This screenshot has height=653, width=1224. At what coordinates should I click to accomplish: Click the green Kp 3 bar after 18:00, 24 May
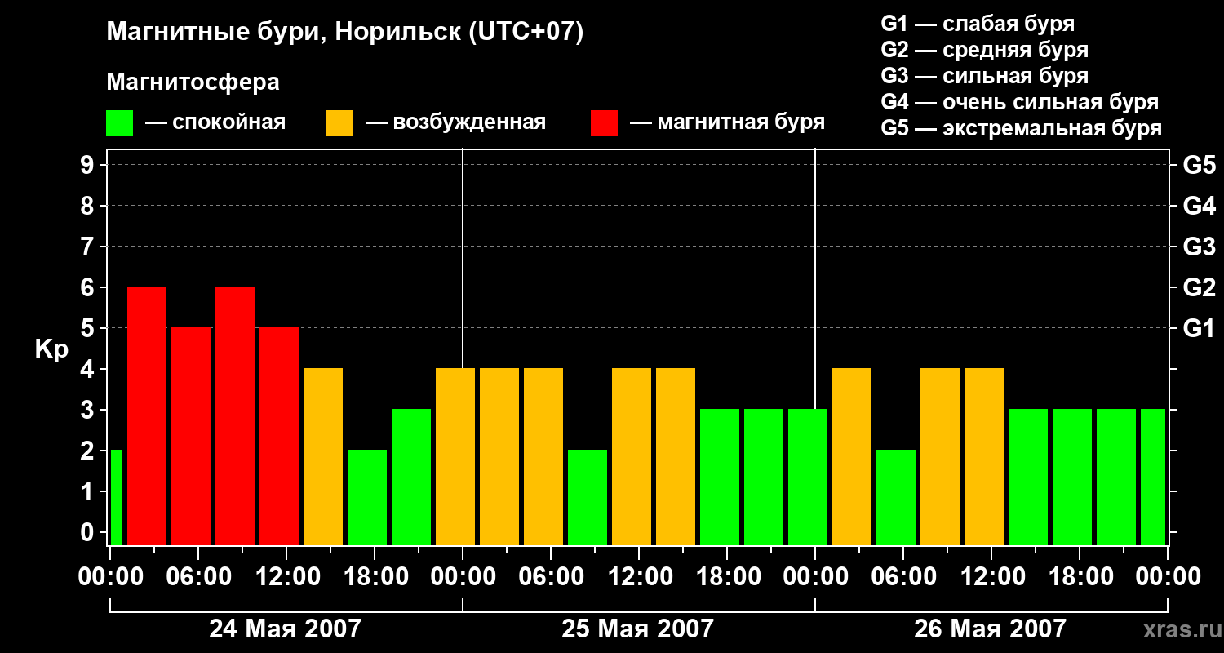[411, 477]
